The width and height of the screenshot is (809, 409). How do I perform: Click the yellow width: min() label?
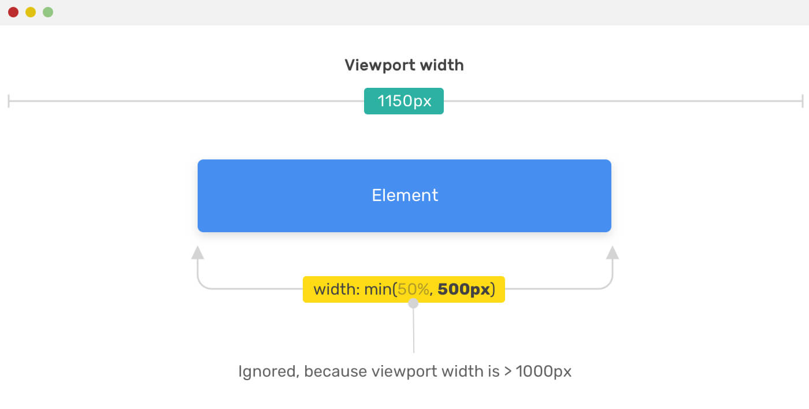[404, 289]
